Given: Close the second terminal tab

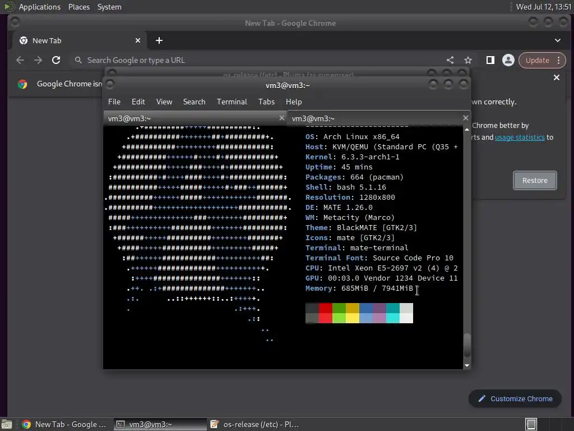Looking at the screenshot, I should [x=465, y=118].
